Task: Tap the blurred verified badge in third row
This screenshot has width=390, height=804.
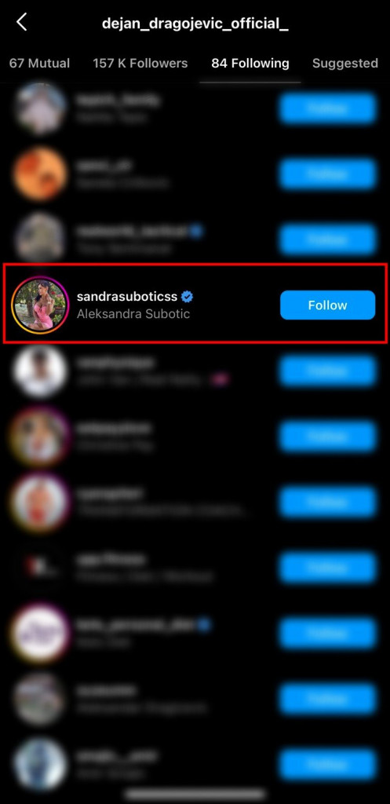Action: (x=195, y=231)
